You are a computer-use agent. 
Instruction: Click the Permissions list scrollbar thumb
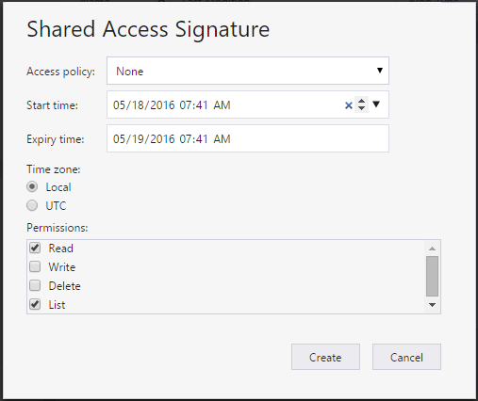[x=432, y=276]
